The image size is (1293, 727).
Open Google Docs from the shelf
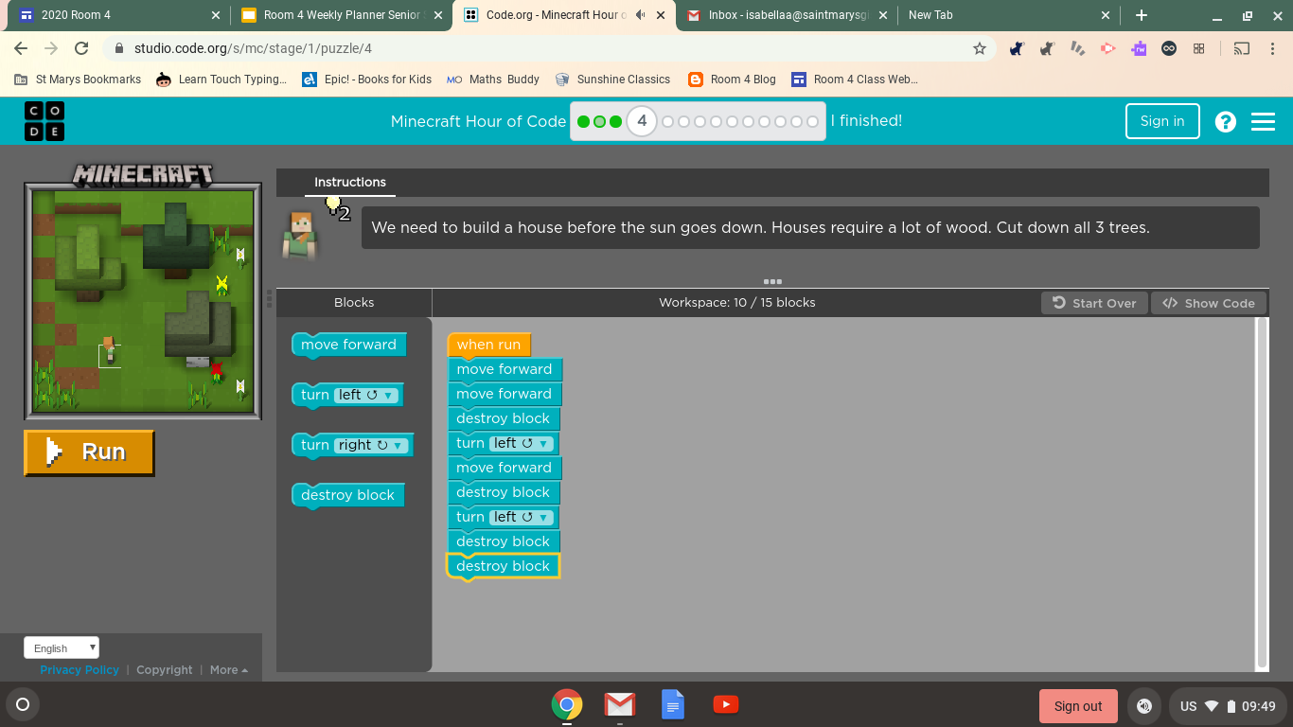673,704
